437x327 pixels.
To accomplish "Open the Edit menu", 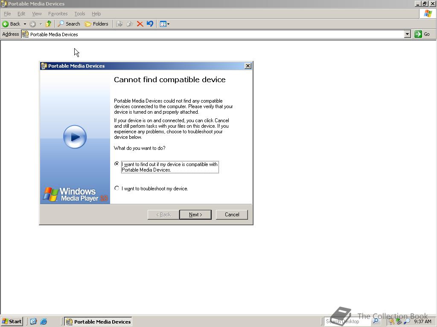I will click(x=21, y=14).
